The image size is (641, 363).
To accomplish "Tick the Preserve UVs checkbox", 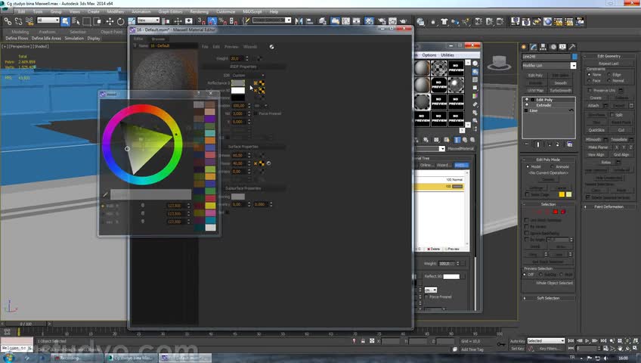I will coord(590,90).
